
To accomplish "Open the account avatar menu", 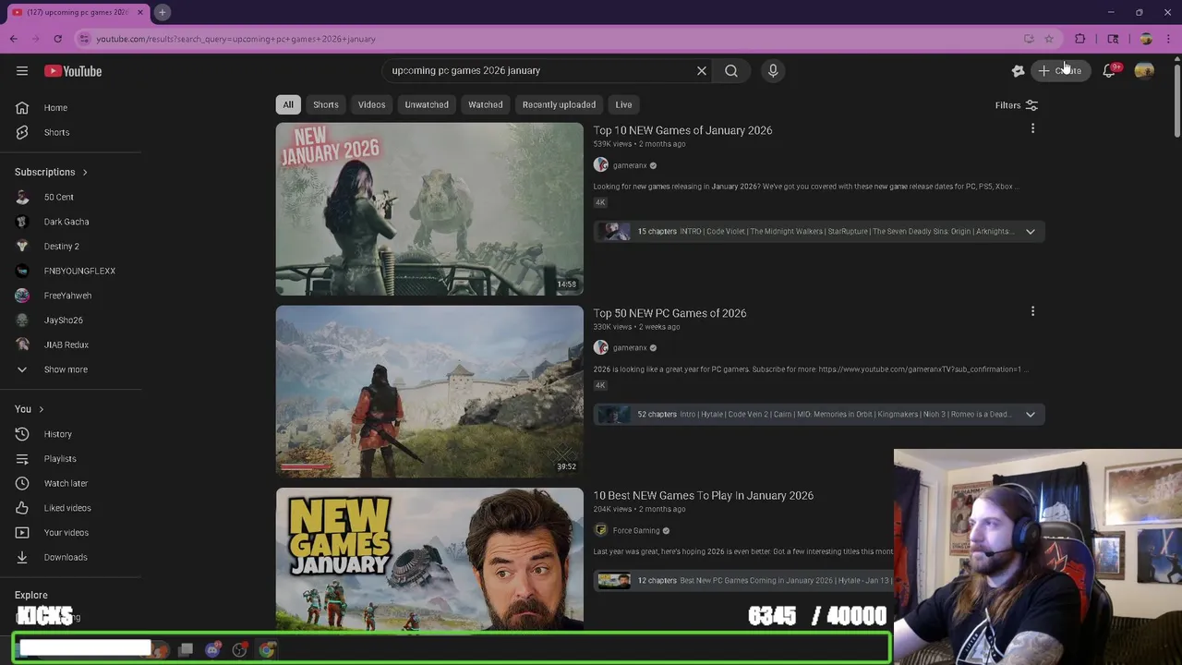I will [1144, 71].
